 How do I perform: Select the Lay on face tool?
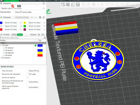117,5
